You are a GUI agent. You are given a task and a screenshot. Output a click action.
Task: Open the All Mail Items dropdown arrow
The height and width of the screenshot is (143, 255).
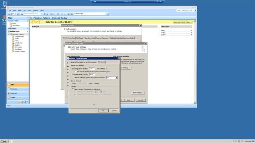(27, 31)
